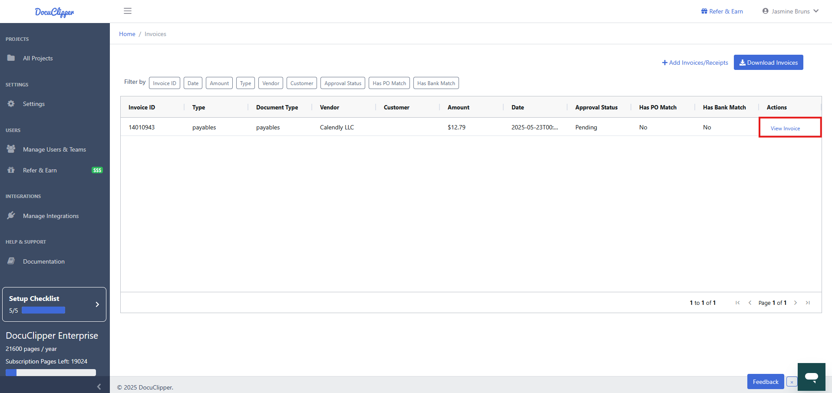Click the Download Invoices button
This screenshot has width=832, height=393.
(x=768, y=62)
